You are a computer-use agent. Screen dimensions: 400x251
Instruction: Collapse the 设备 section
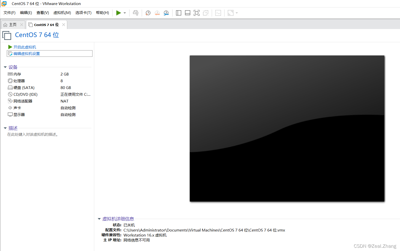tap(5, 67)
